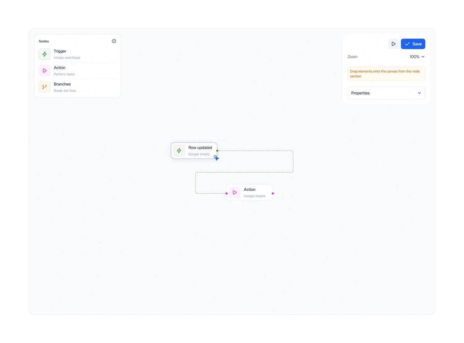
Task: Click the pink left port of the Action node
Action: (227, 193)
